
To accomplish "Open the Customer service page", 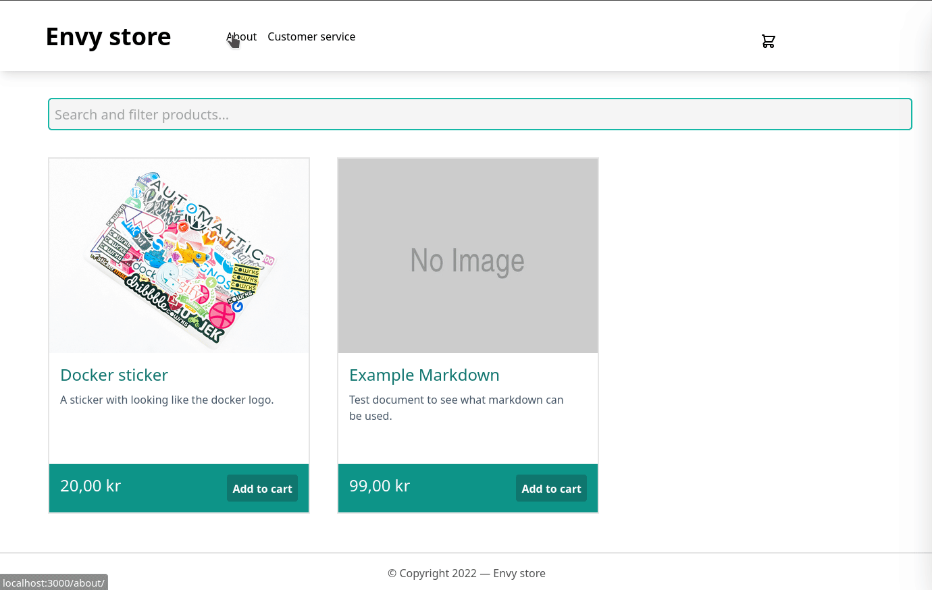I will pyautogui.click(x=311, y=36).
